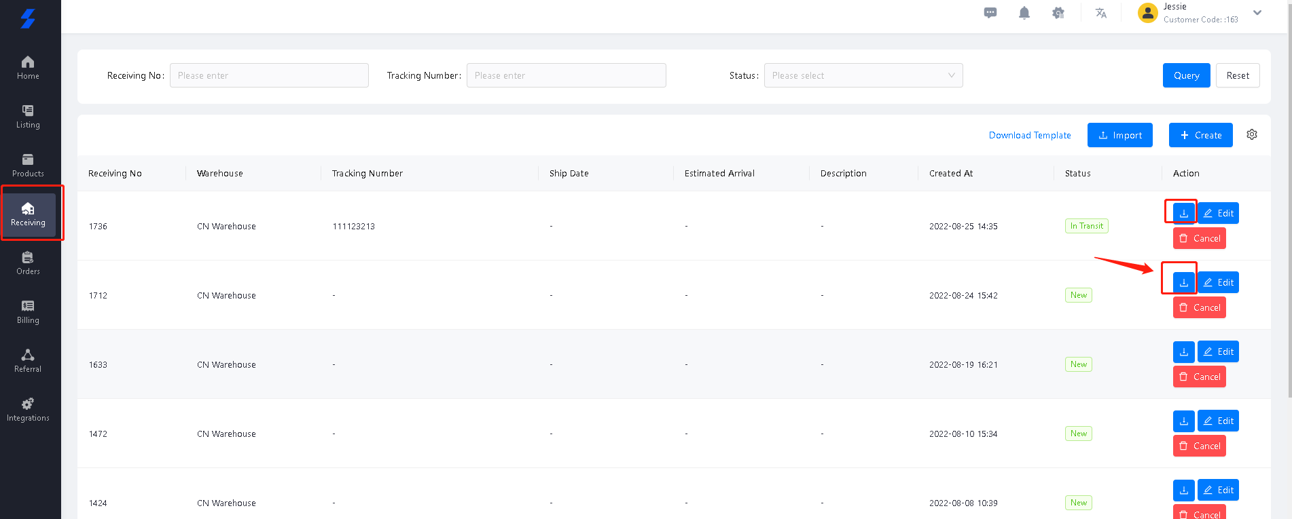Viewport: 1292px width, 519px height.
Task: Click tracking number 111123213
Action: [354, 227]
